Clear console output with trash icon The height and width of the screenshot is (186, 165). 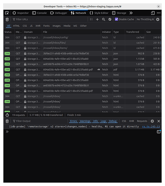click(x=7, y=121)
